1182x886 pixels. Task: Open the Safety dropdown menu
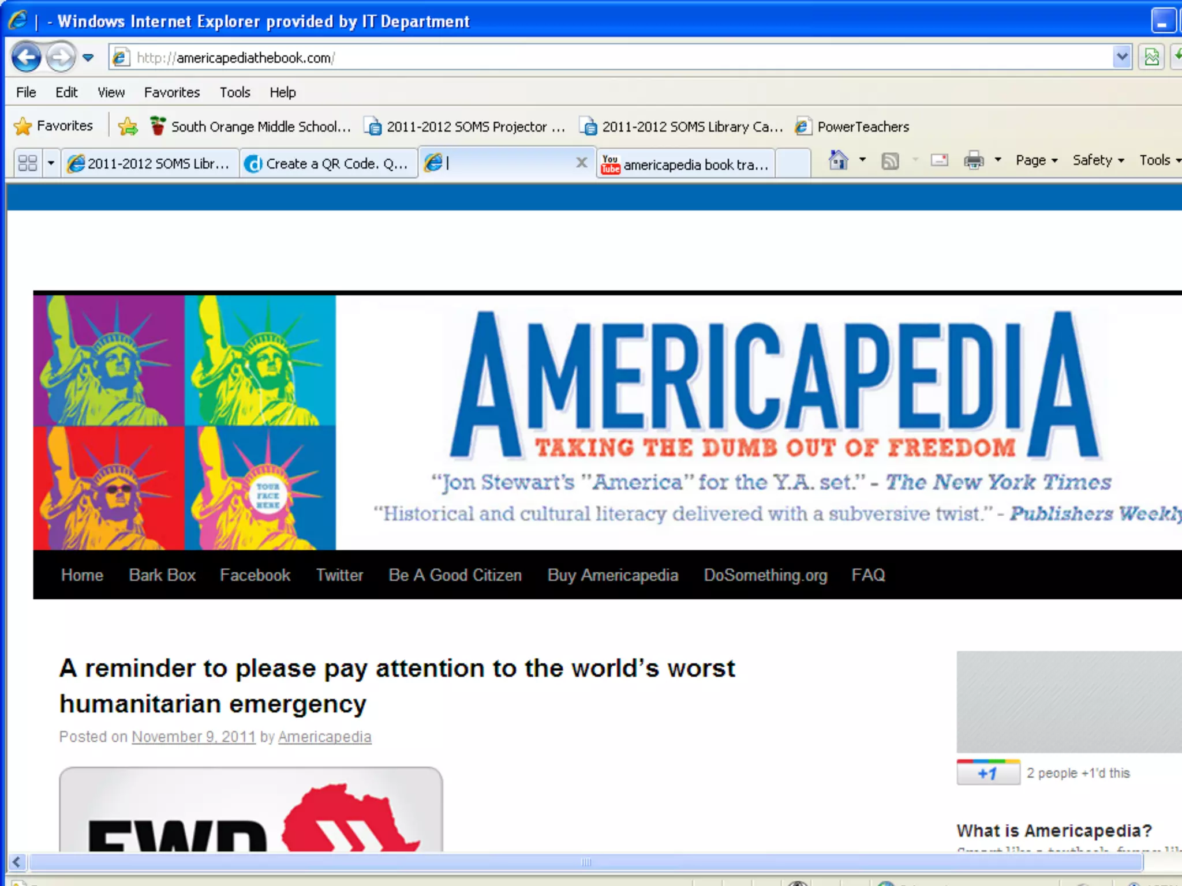(x=1098, y=160)
